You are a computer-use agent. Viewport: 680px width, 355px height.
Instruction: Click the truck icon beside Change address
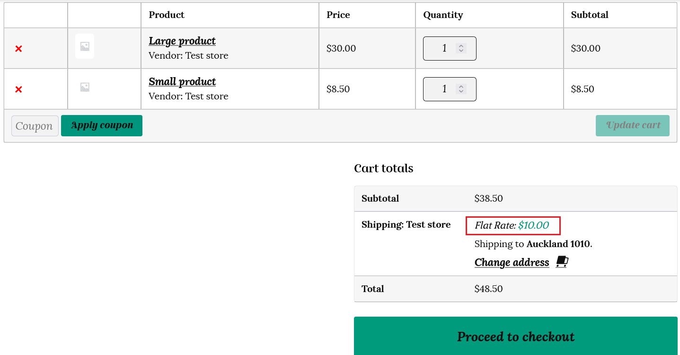pyautogui.click(x=562, y=262)
